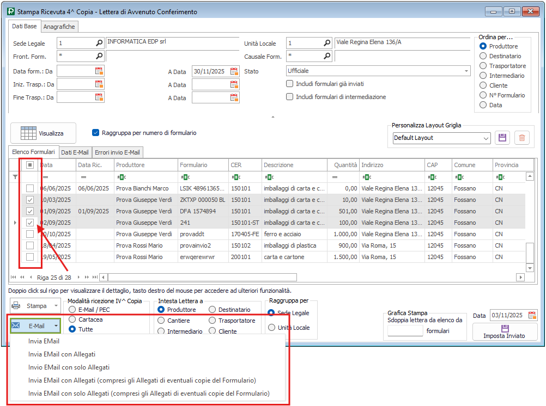Open calendar picker for A Data 30/11/2025
Screen dimensions: 546x406
click(234, 71)
